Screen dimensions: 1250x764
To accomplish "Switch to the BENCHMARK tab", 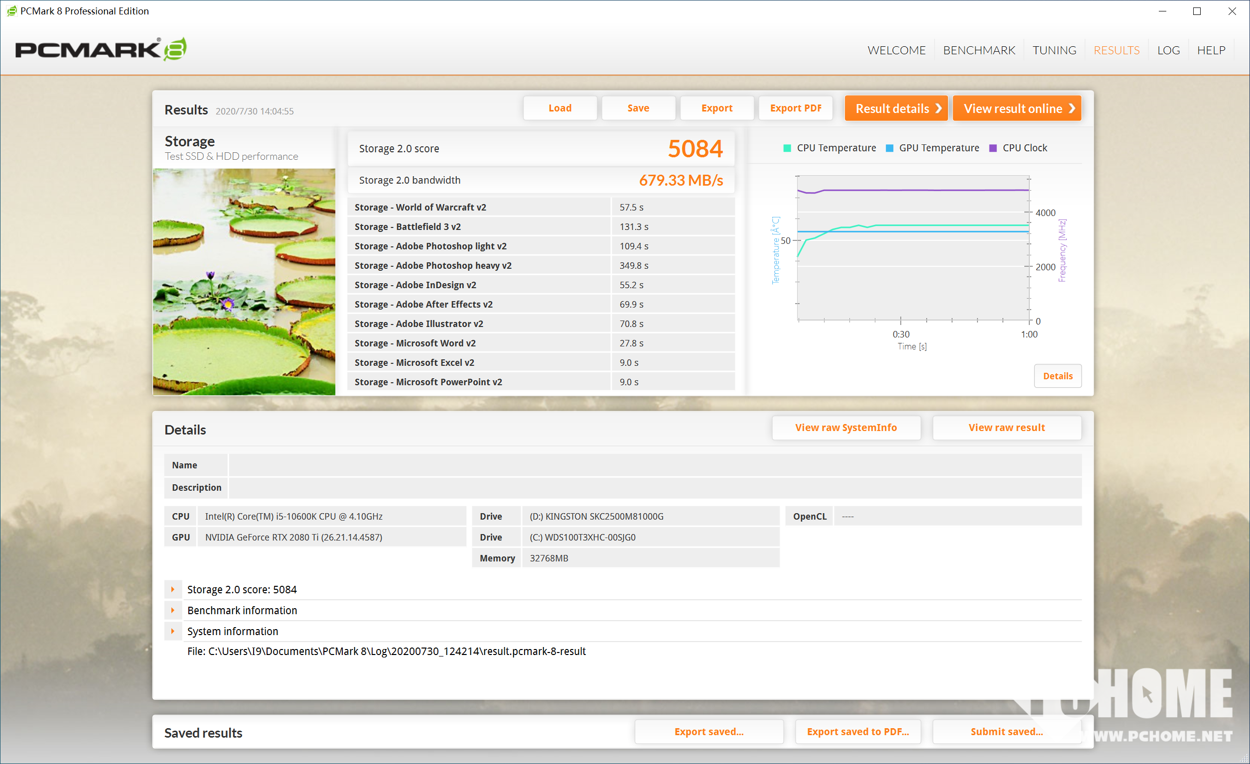I will point(978,50).
